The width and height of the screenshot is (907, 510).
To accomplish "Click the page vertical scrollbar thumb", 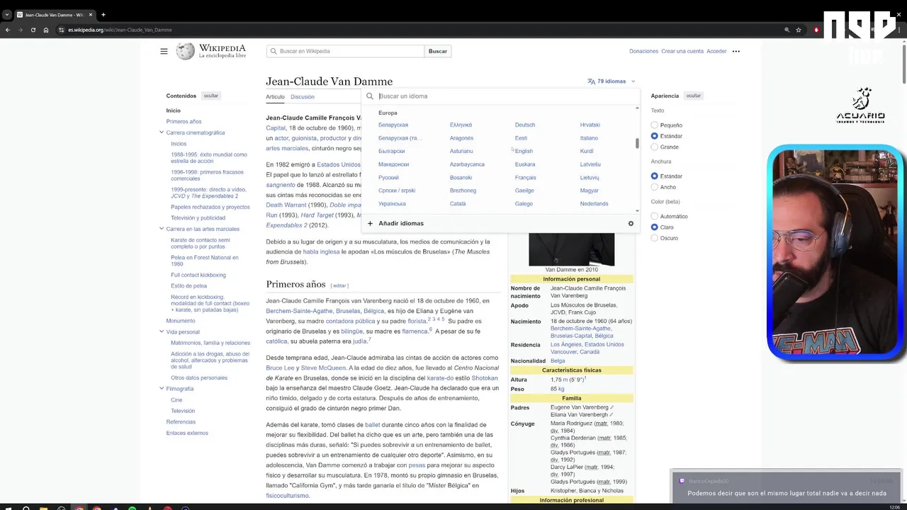I will (904, 64).
